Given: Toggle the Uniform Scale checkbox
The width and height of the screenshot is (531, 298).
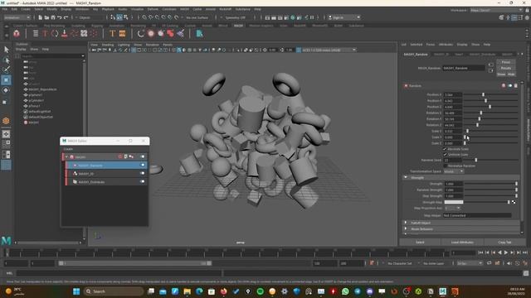Looking at the screenshot, I should point(445,155).
